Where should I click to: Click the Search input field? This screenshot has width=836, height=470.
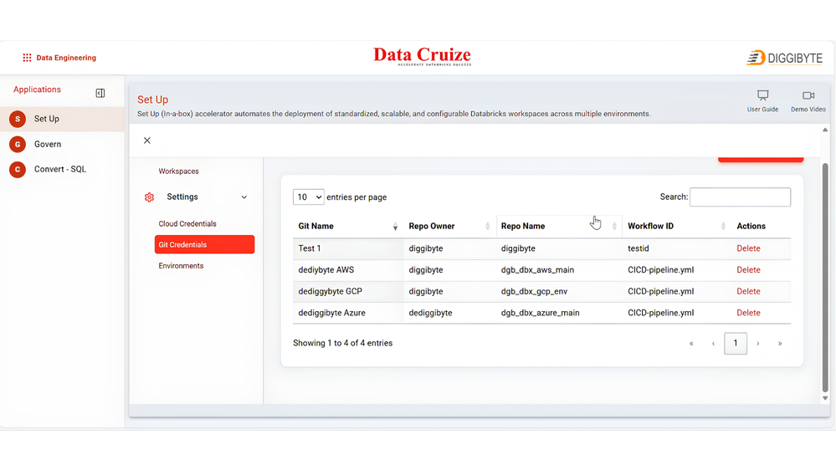tap(740, 197)
